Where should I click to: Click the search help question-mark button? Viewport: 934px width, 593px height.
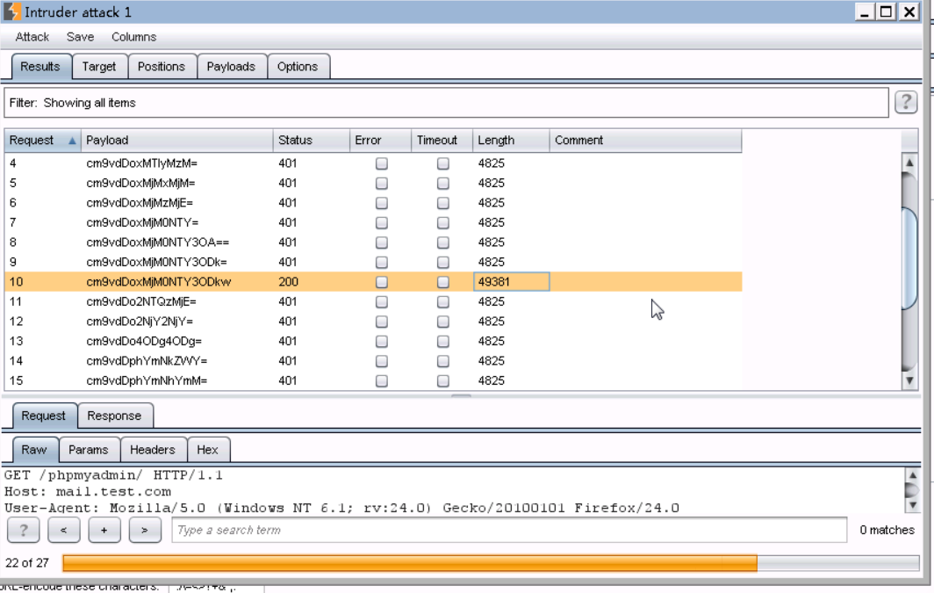[23, 530]
